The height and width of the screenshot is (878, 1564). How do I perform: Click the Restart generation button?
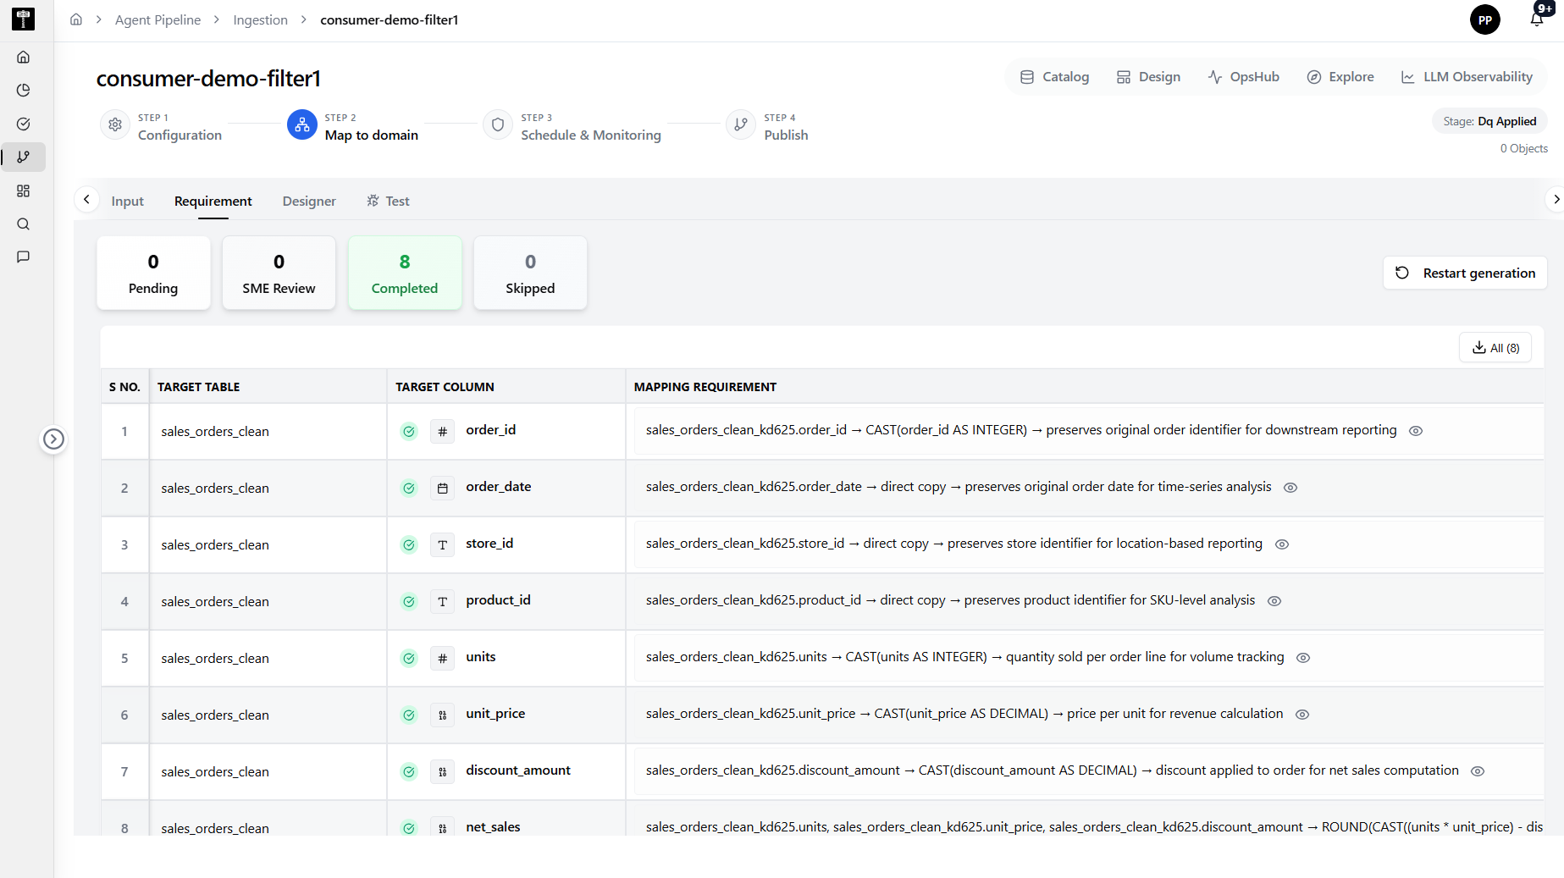(1465, 273)
